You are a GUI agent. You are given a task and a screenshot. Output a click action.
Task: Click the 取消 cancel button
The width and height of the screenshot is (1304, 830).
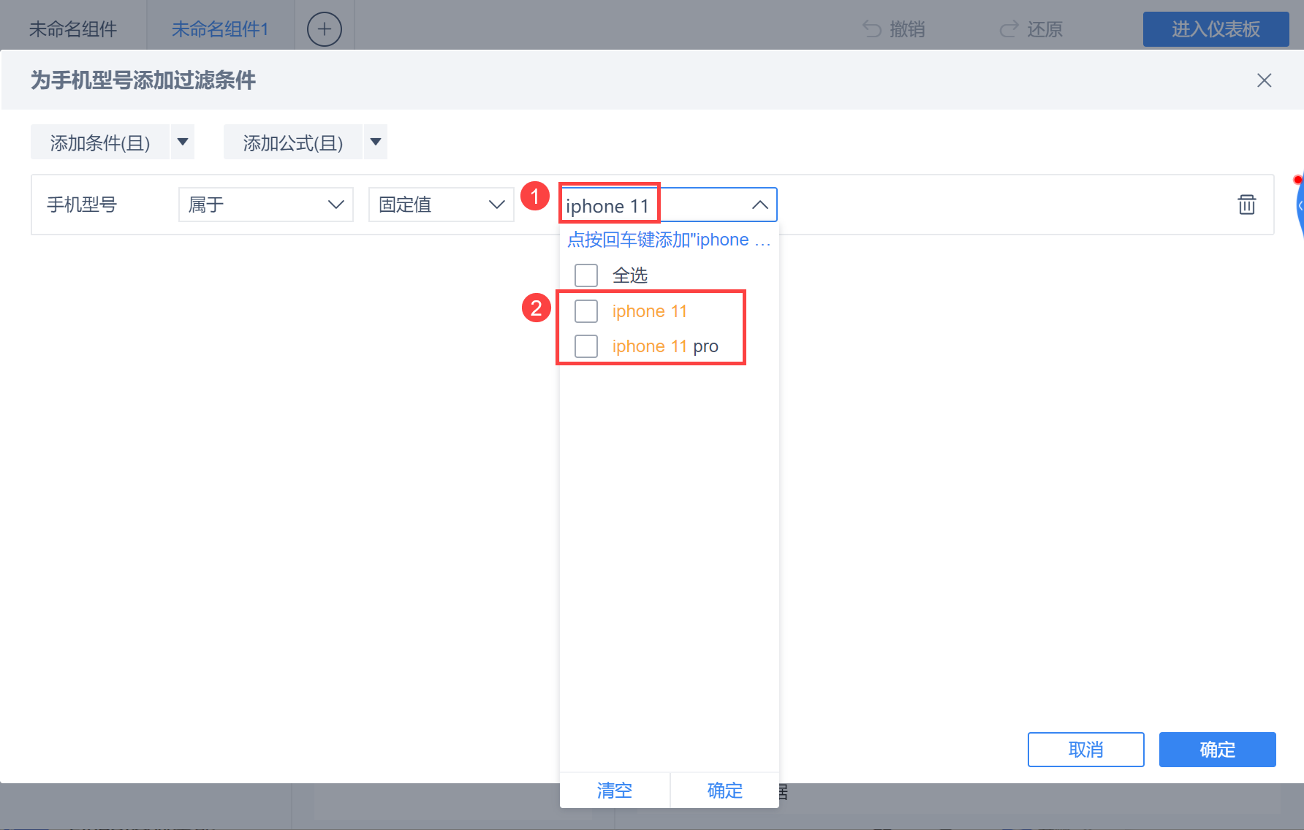click(x=1086, y=750)
